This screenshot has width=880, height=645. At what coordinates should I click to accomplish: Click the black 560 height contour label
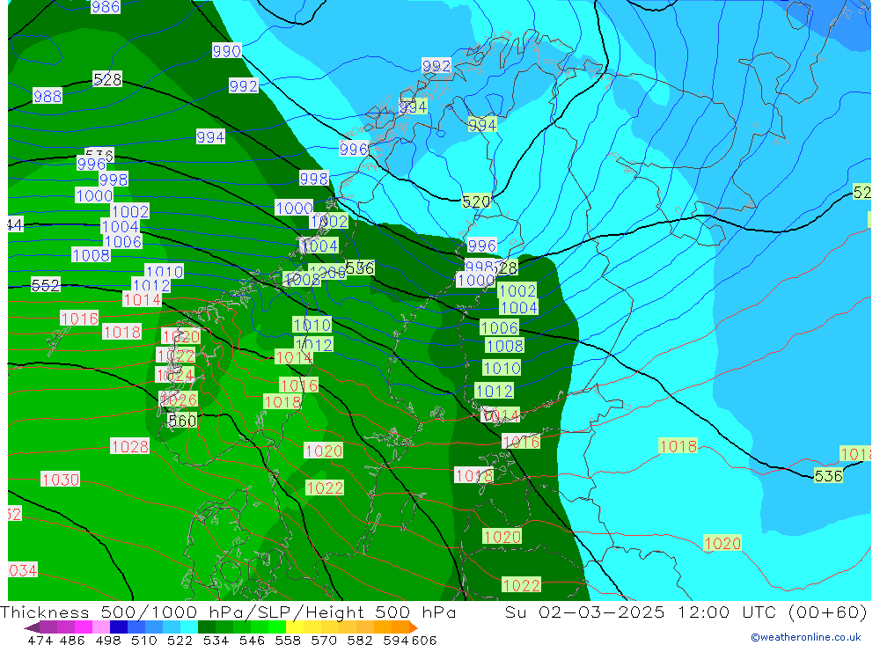coord(182,421)
